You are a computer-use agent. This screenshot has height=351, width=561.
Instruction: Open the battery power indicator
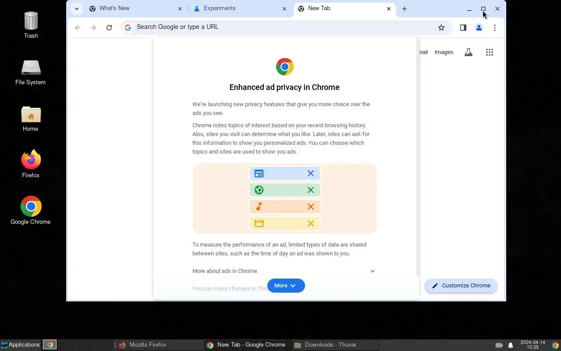click(x=499, y=345)
